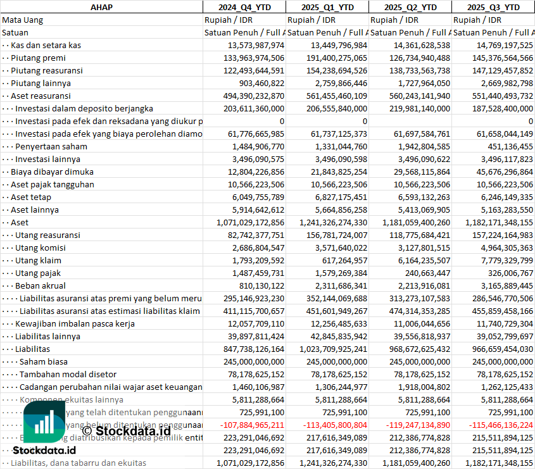Click premium liability value 313,273,107,583
Screen dimensions: 535x469
pyautogui.click(x=420, y=299)
